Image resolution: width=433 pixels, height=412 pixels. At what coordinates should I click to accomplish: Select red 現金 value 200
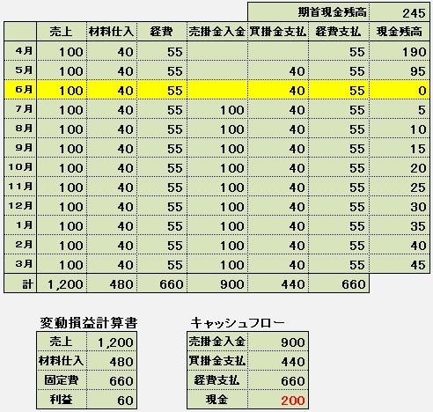pos(278,400)
